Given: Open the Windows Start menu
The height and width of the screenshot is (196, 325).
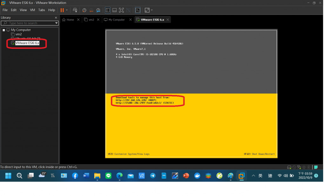Looking at the screenshot, I should pyautogui.click(x=8, y=176).
